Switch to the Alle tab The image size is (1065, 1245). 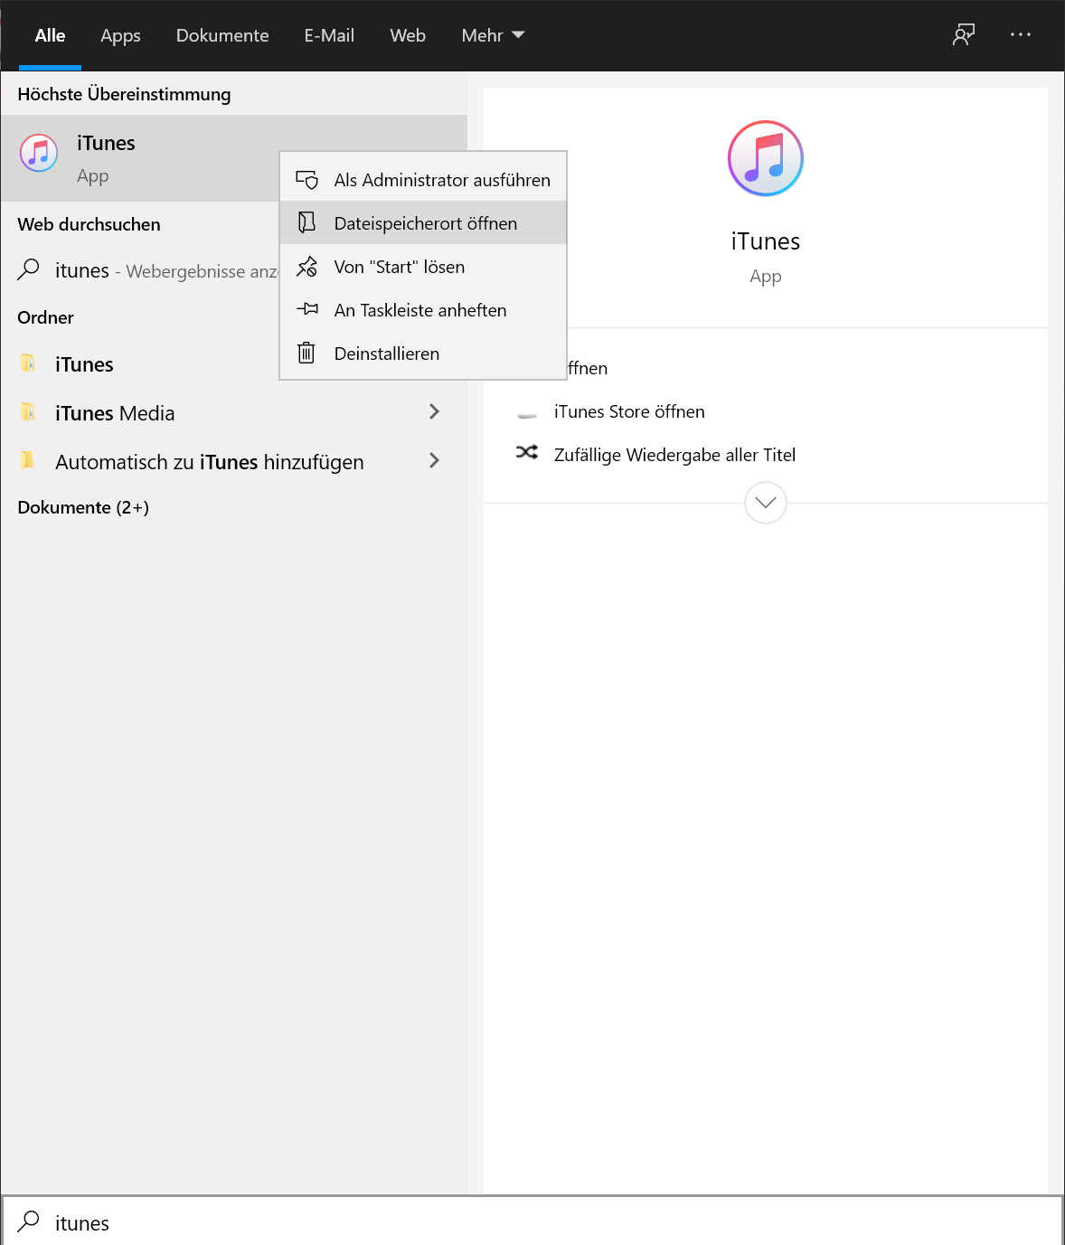pyautogui.click(x=50, y=35)
